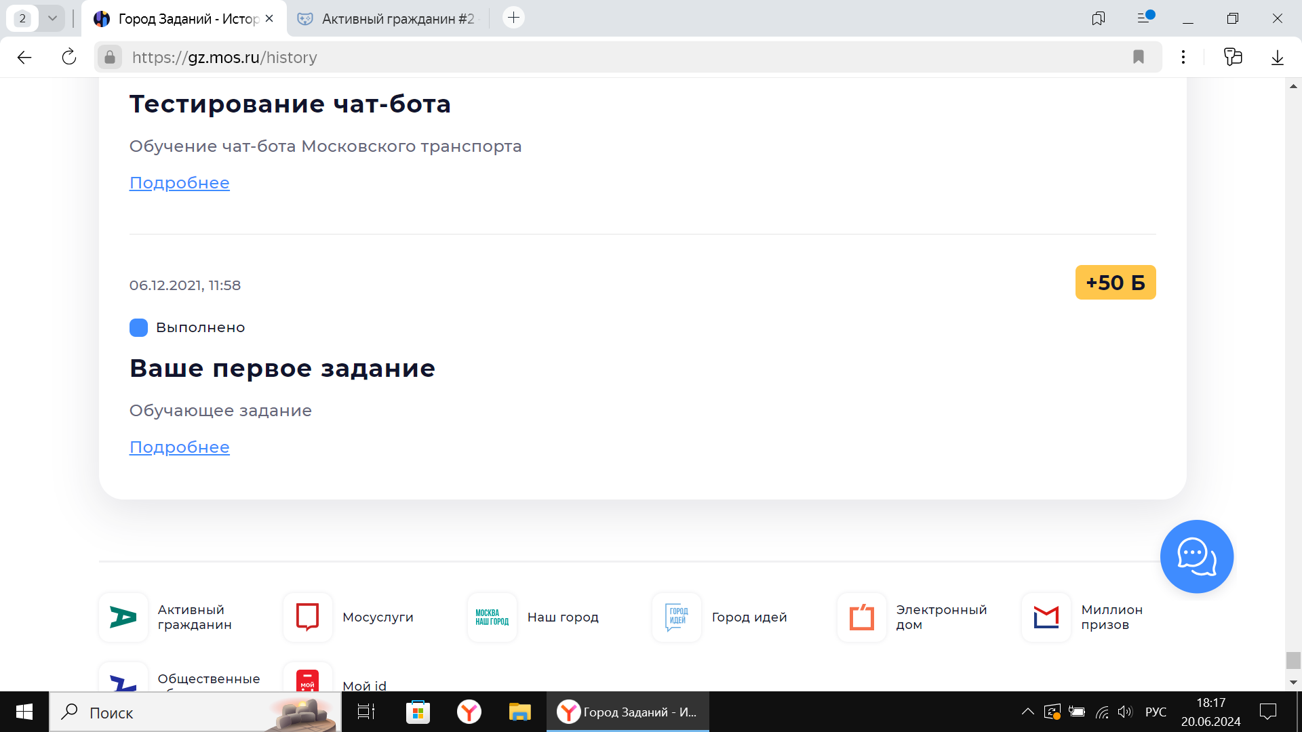
Task: Follow the Миллион призов footer link text
Action: pyautogui.click(x=1112, y=617)
